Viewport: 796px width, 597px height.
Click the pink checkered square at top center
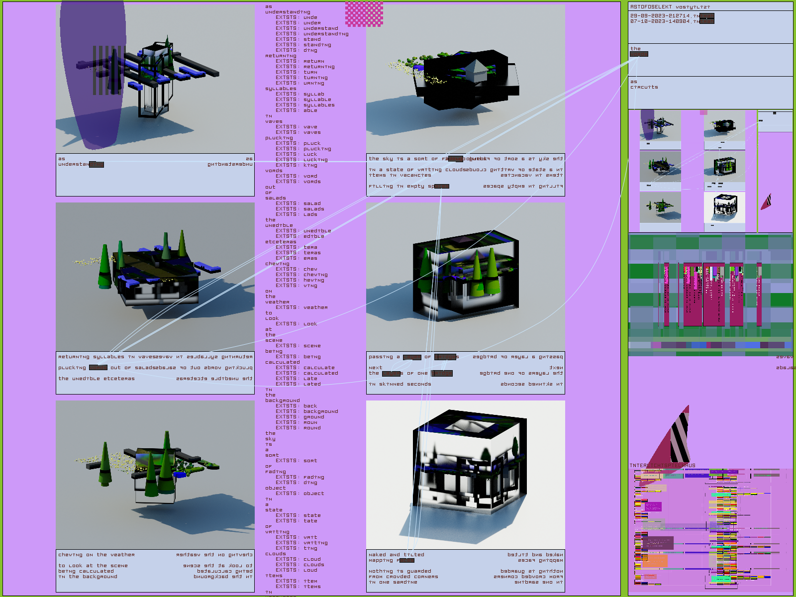(364, 14)
